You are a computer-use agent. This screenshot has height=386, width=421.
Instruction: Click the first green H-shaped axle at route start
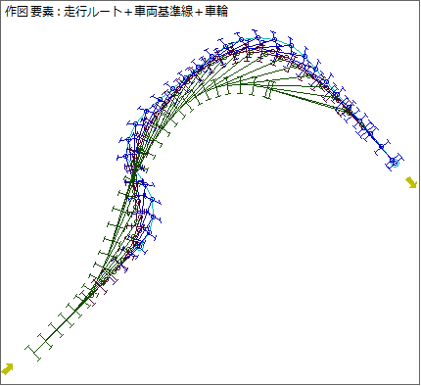tap(34, 352)
